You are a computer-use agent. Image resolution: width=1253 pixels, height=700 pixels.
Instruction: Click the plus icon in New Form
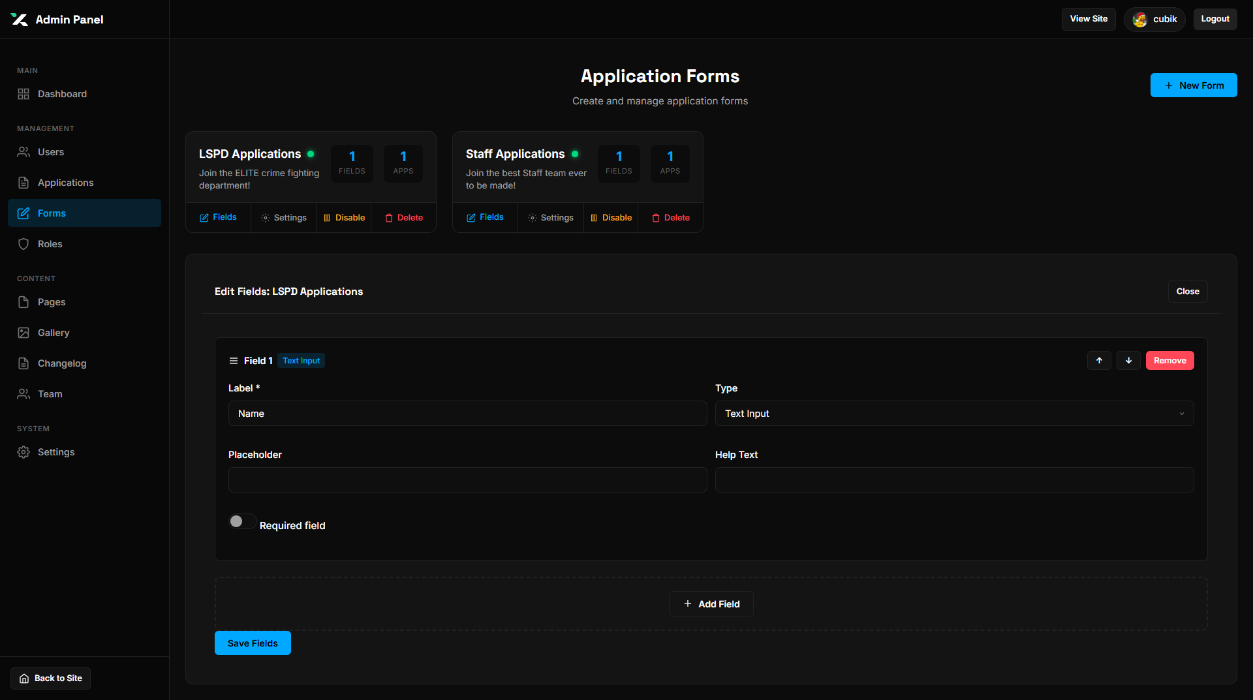coord(1169,85)
